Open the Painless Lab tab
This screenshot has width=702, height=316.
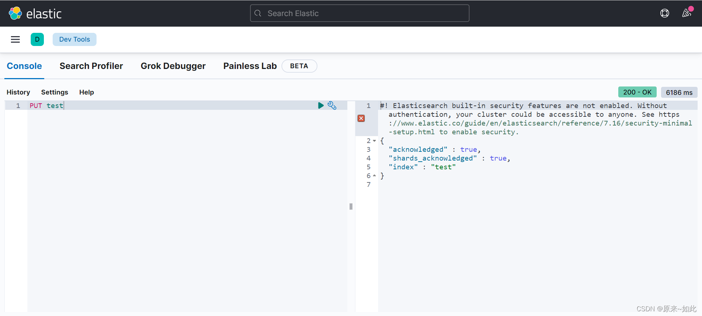point(250,66)
